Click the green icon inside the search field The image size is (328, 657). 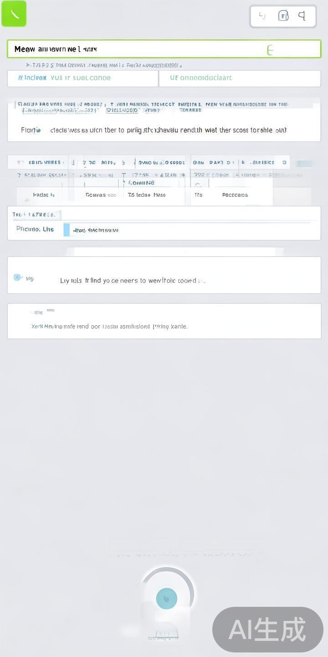click(270, 50)
